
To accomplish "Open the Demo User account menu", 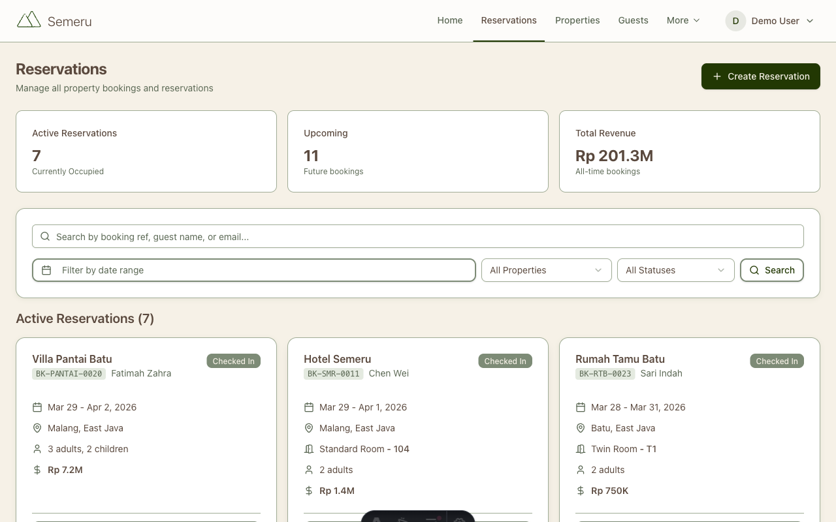I will (x=771, y=21).
